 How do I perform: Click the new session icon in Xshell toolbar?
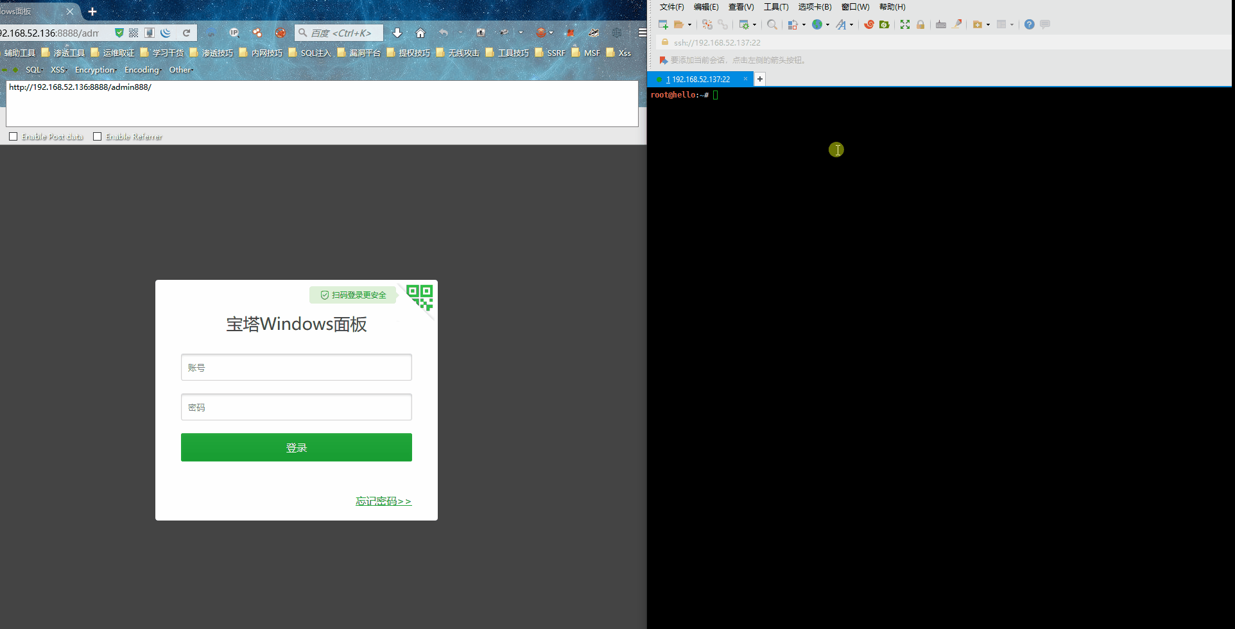click(663, 24)
